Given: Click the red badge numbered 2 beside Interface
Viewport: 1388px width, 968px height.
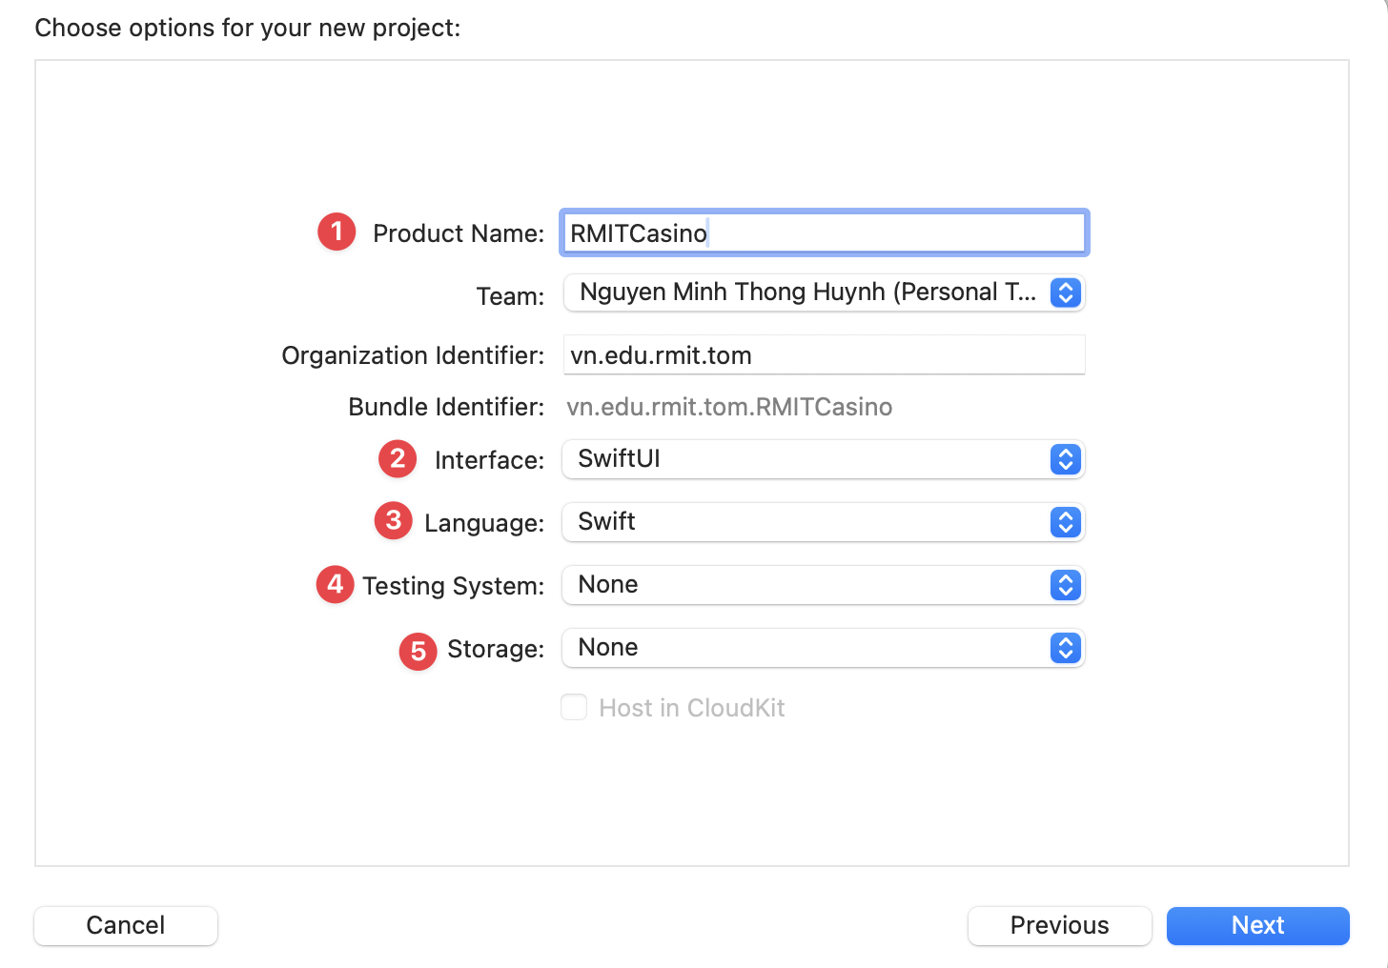Looking at the screenshot, I should pyautogui.click(x=397, y=458).
